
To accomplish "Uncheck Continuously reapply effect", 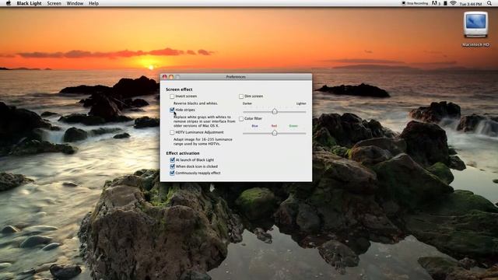I will click(172, 173).
